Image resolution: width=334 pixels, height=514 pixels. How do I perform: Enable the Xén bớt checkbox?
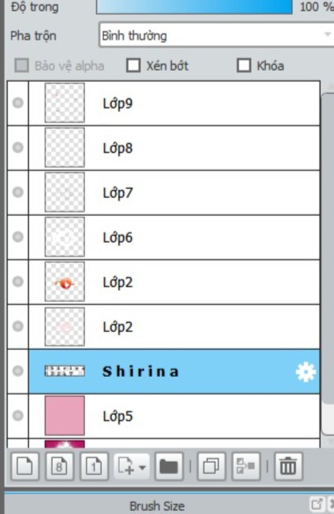[x=133, y=65]
